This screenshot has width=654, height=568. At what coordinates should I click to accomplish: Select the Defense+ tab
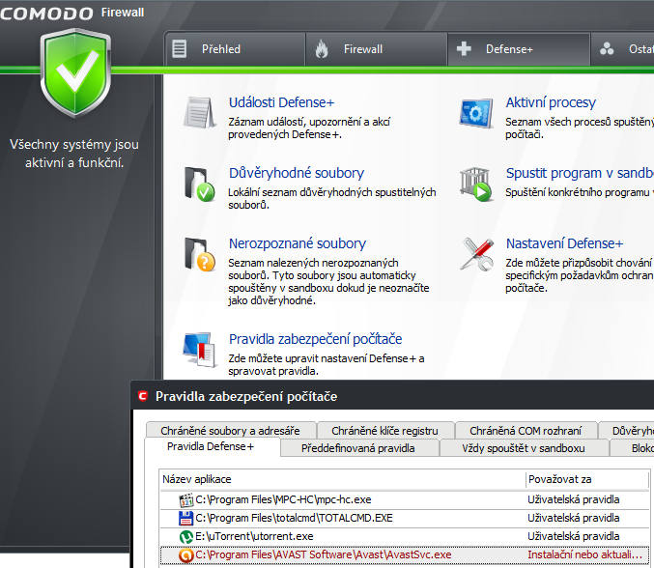[519, 49]
